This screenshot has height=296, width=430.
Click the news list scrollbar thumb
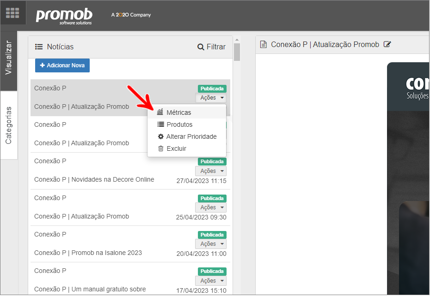click(x=237, y=52)
